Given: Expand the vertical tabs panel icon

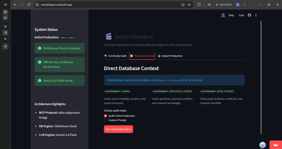Looking at the screenshot, I should point(5,5).
